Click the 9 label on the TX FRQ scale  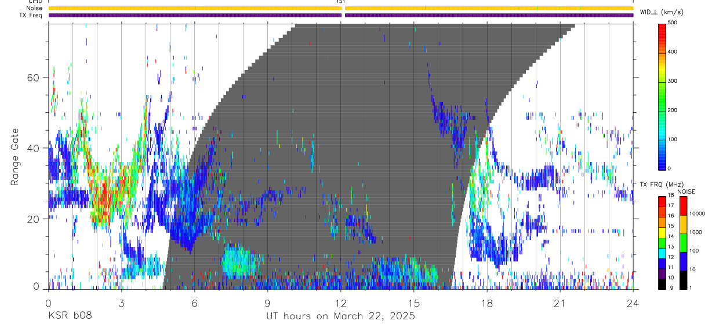pyautogui.click(x=671, y=288)
